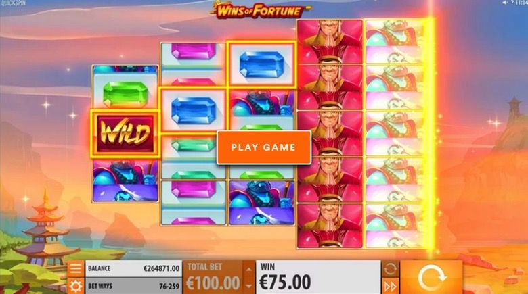Click the PLAY GAME button
The height and width of the screenshot is (294, 528).
pyautogui.click(x=264, y=147)
